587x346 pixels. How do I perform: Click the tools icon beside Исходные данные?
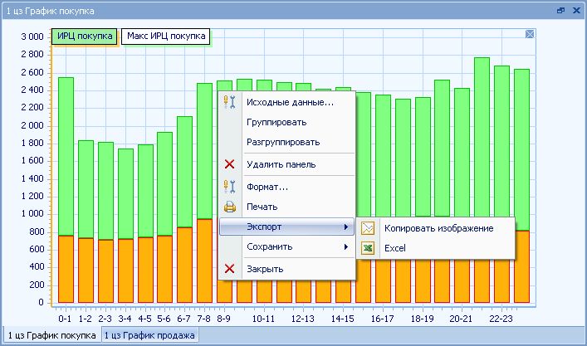[231, 102]
